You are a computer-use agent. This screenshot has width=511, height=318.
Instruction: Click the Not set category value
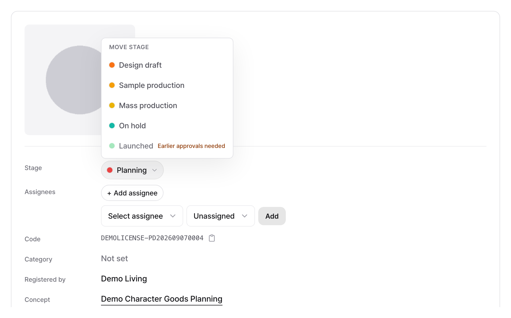pyautogui.click(x=114, y=258)
